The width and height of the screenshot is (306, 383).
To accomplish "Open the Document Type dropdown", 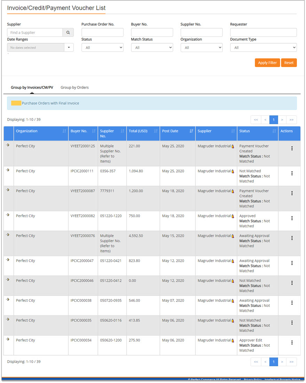I will pyautogui.click(x=263, y=47).
